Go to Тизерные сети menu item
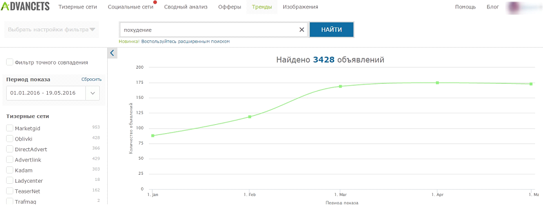 77,7
